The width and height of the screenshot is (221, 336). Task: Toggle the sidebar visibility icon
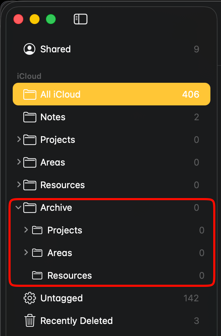tap(80, 19)
